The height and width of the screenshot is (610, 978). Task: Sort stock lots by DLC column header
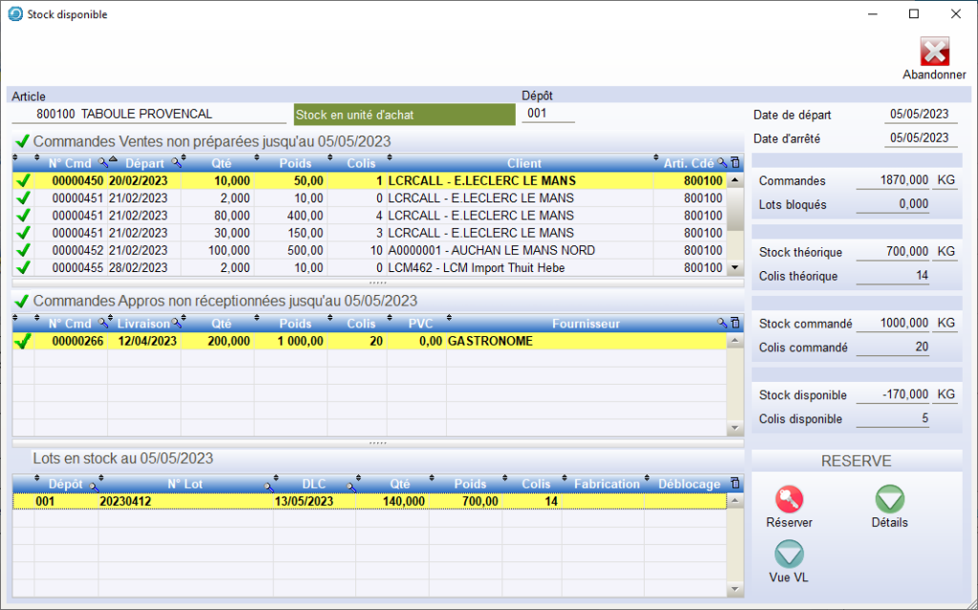[x=313, y=484]
